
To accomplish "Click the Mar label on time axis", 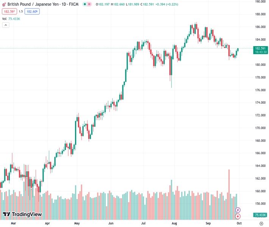I will (x=14, y=224).
